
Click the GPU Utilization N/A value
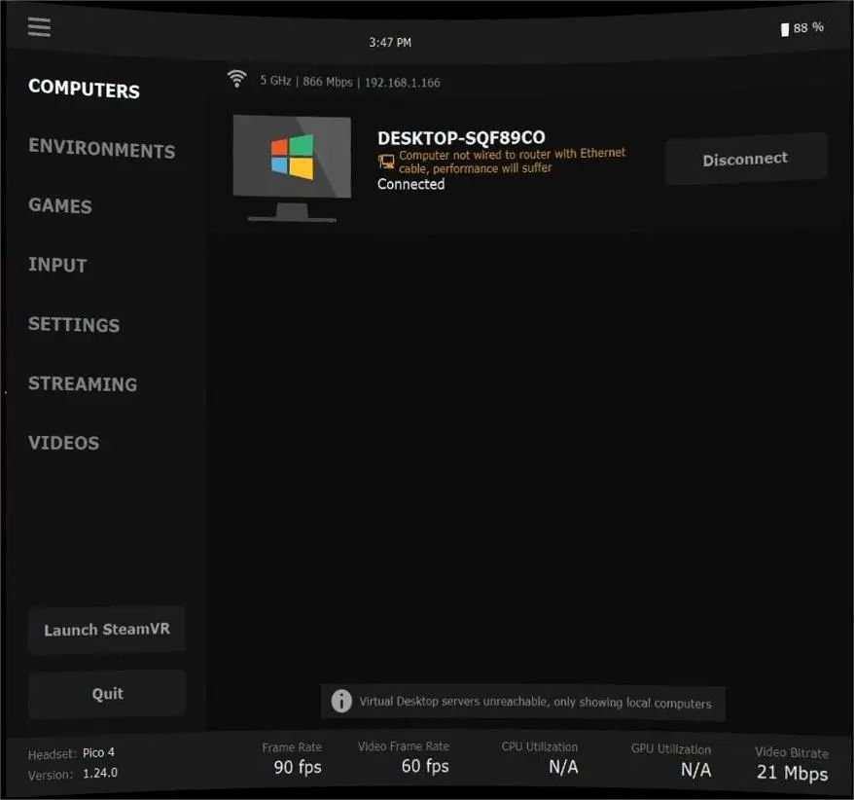point(695,770)
